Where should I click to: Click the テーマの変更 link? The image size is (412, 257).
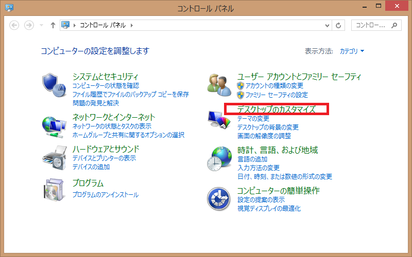(x=253, y=119)
